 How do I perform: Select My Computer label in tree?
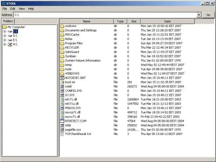tap(16, 27)
